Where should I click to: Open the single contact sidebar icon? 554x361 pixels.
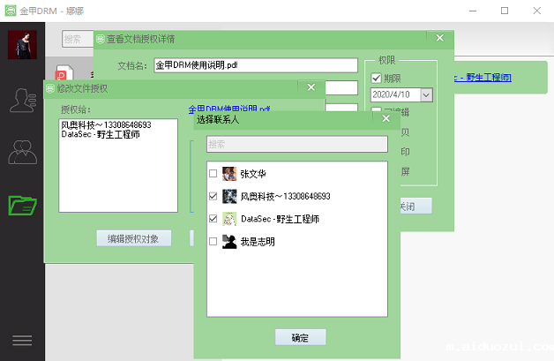click(x=22, y=101)
